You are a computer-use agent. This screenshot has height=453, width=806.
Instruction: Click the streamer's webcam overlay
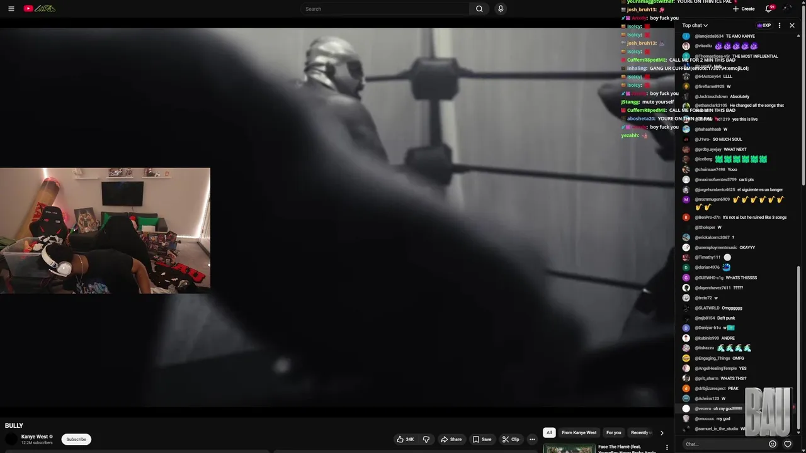point(105,230)
